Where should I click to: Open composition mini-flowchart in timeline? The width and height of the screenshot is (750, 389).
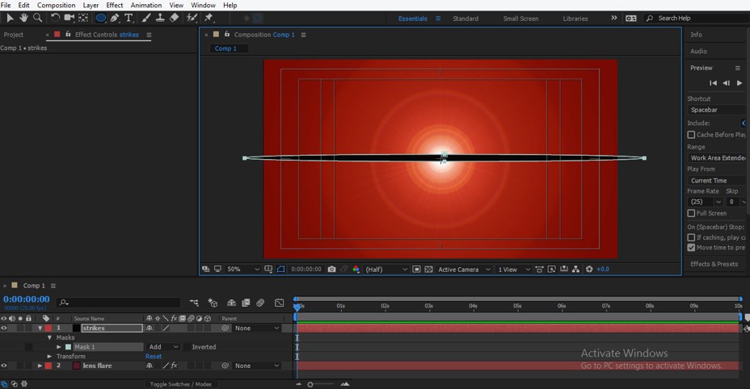(194, 303)
